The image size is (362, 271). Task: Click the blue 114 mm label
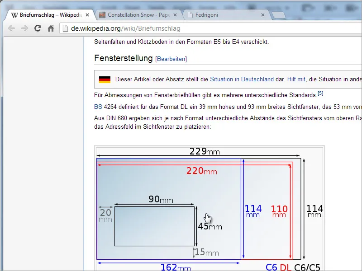(253, 211)
